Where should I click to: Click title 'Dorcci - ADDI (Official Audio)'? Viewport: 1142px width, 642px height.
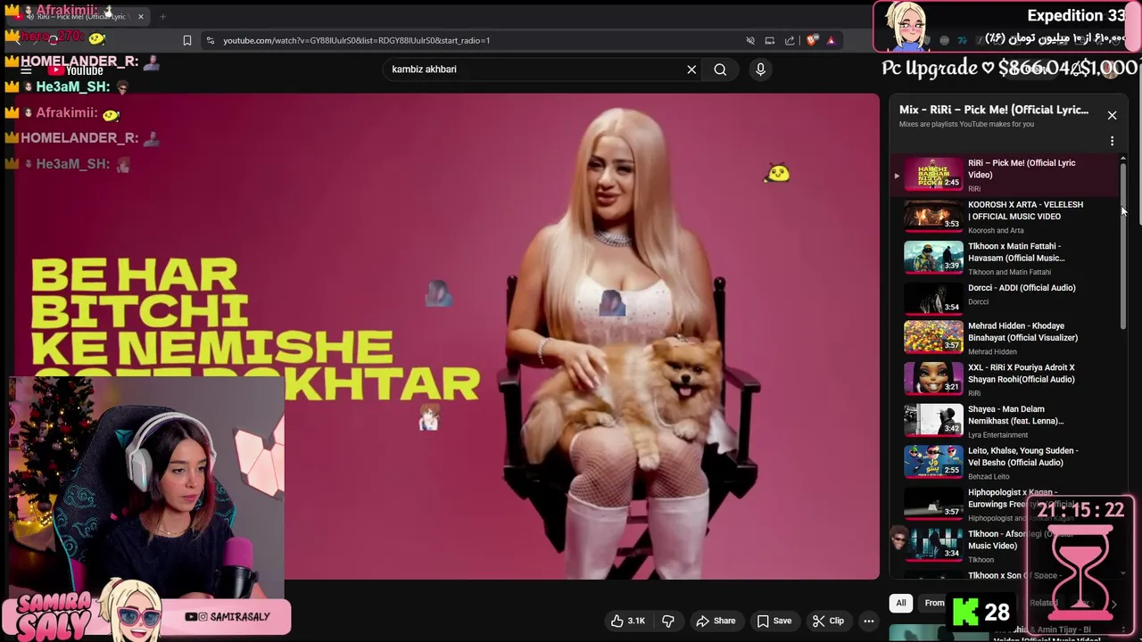1022,288
